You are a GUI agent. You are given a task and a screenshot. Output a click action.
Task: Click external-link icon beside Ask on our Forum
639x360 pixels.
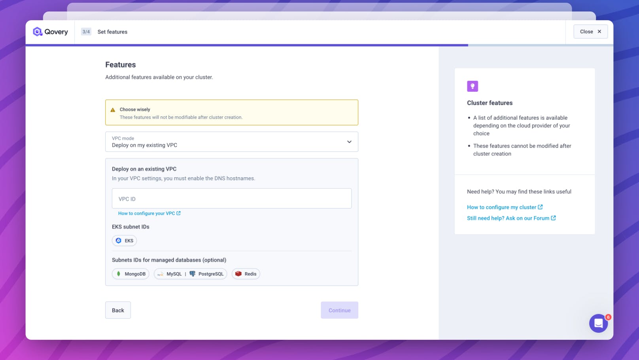554,218
